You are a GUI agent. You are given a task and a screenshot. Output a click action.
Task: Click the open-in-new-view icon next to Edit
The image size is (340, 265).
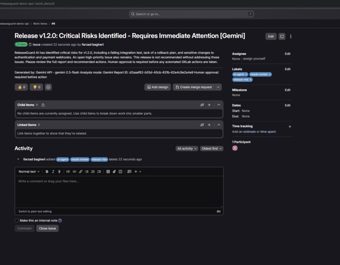[282, 37]
